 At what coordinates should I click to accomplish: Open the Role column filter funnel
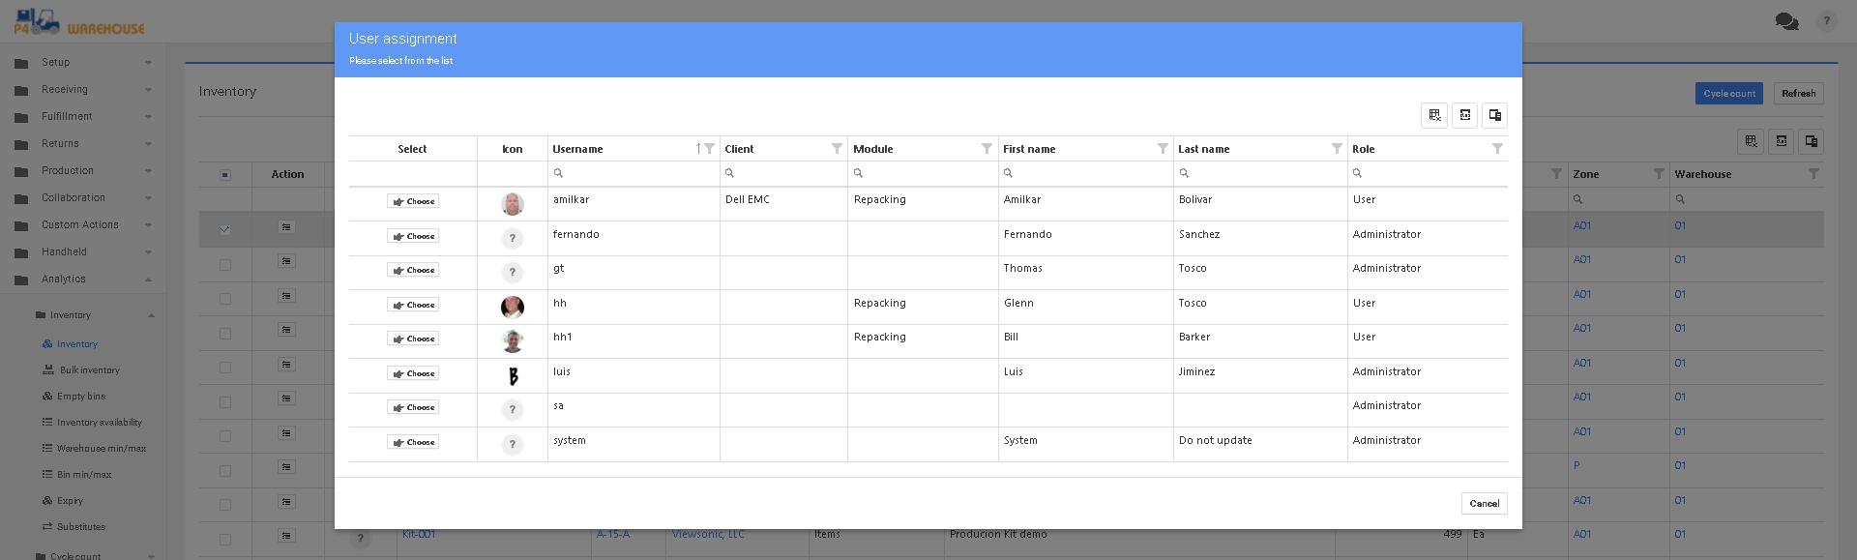[x=1497, y=149]
